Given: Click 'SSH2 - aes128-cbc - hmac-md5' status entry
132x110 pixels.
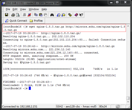Looking at the screenshot, I should point(76,106).
